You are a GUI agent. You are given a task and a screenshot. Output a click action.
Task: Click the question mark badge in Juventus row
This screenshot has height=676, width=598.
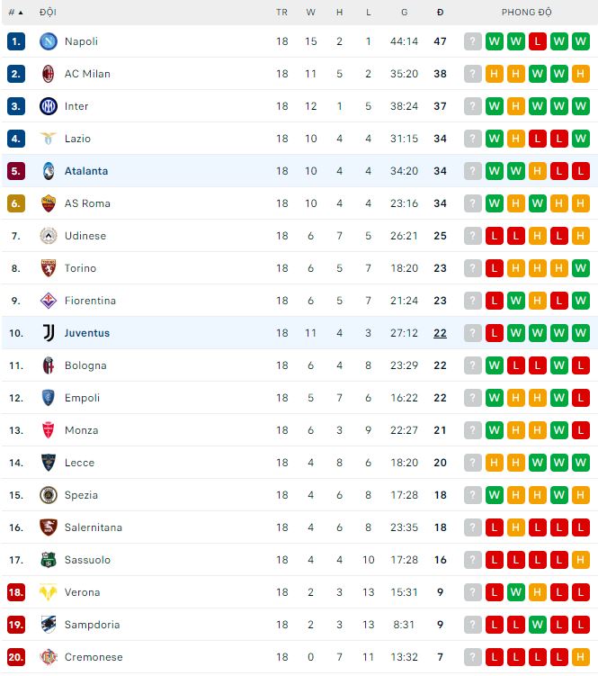(x=473, y=333)
